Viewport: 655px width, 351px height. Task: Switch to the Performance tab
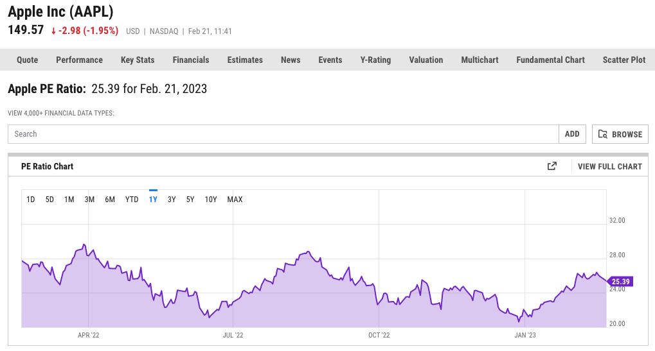[79, 60]
